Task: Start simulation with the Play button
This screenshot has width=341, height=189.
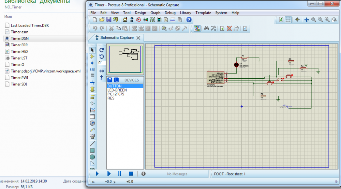Action: click(97, 174)
